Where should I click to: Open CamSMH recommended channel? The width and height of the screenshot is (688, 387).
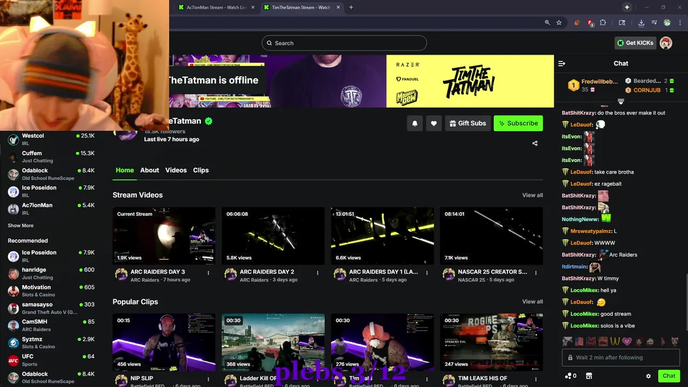[51, 325]
